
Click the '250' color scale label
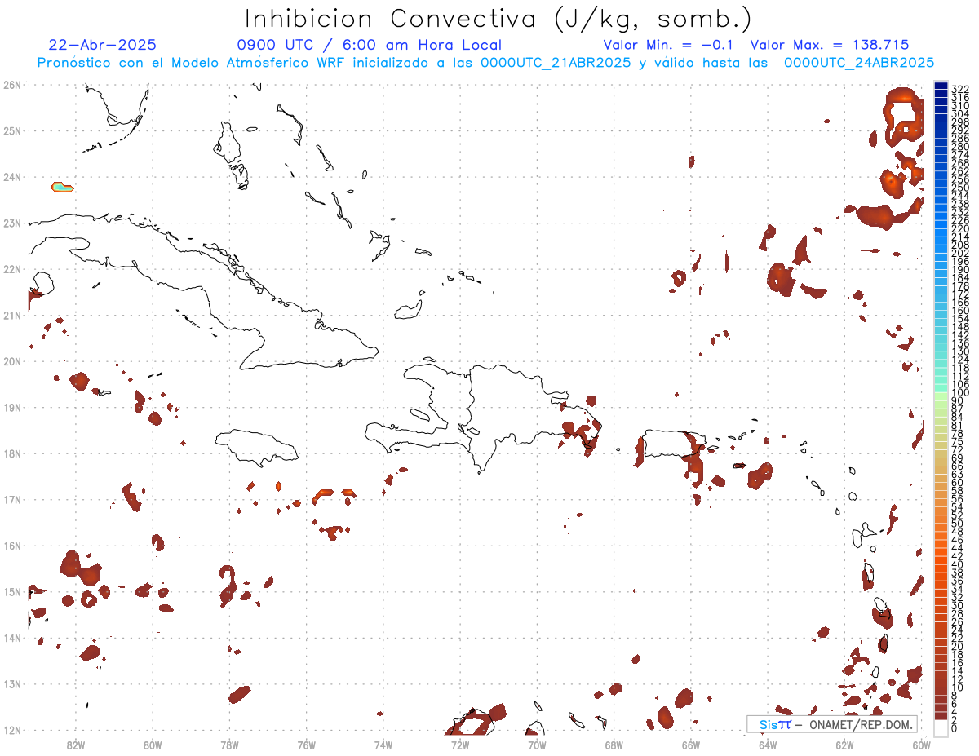(x=960, y=188)
